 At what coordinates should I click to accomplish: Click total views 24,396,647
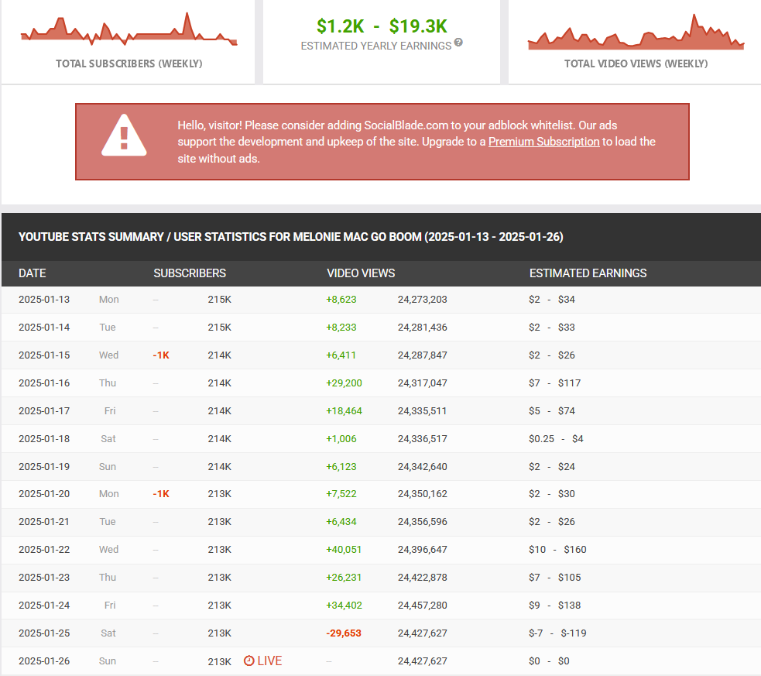click(422, 549)
